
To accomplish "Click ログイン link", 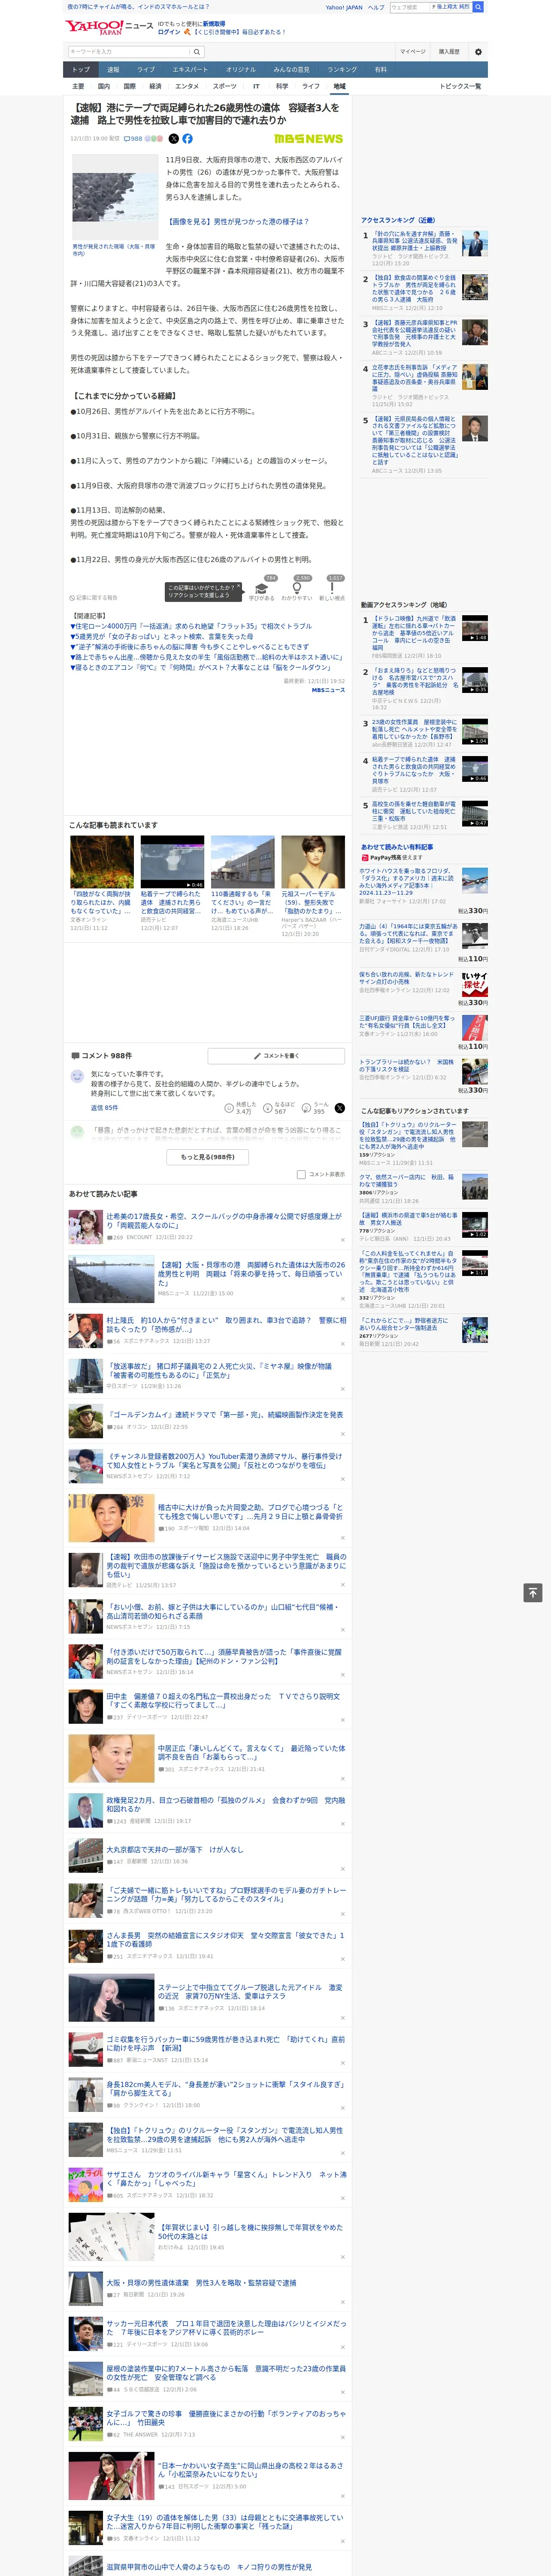I will [169, 32].
